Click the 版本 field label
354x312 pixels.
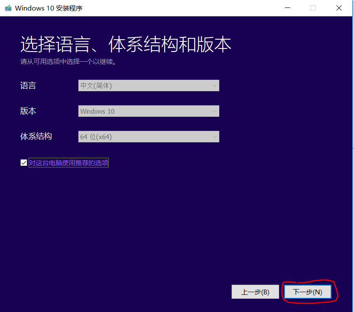click(28, 111)
